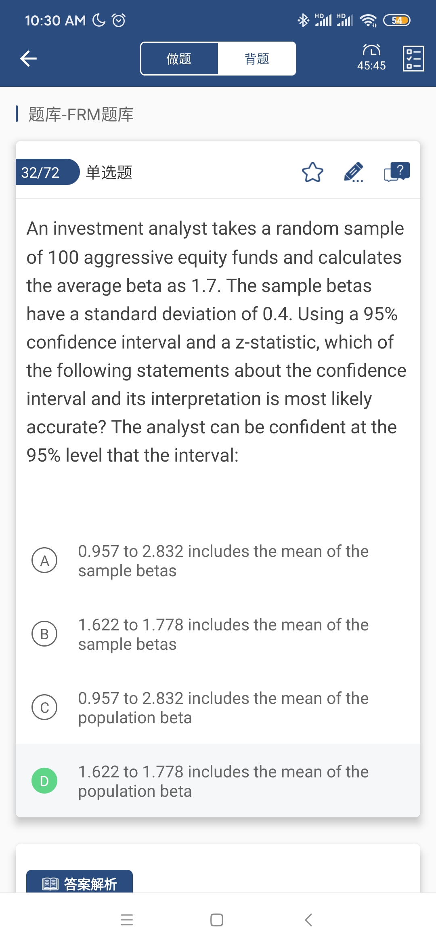Select answer option A
436x945 pixels.
coord(44,561)
